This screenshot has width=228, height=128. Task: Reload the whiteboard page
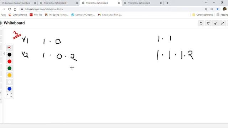click(9, 9)
